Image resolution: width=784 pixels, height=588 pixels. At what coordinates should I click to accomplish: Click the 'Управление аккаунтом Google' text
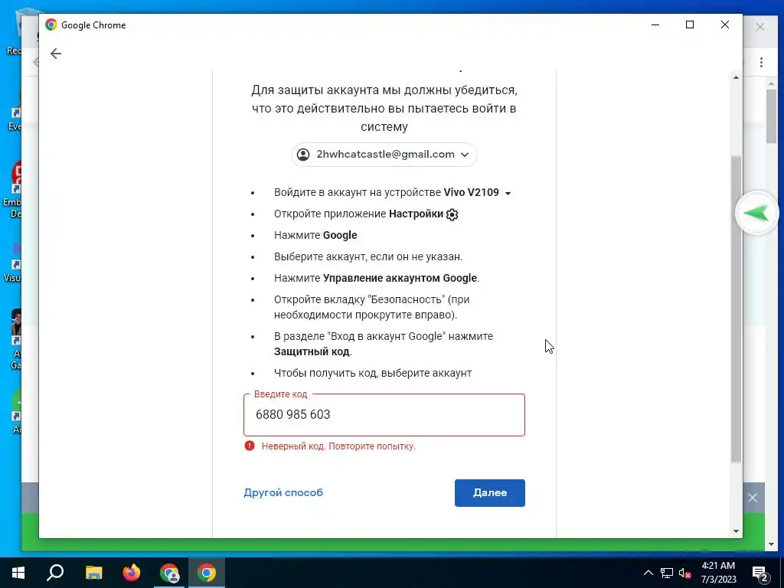400,278
